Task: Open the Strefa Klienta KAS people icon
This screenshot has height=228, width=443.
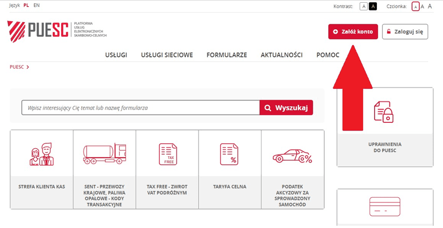Action: pos(41,154)
